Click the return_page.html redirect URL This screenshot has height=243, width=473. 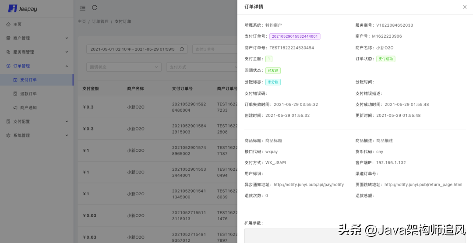pyautogui.click(x=423, y=184)
